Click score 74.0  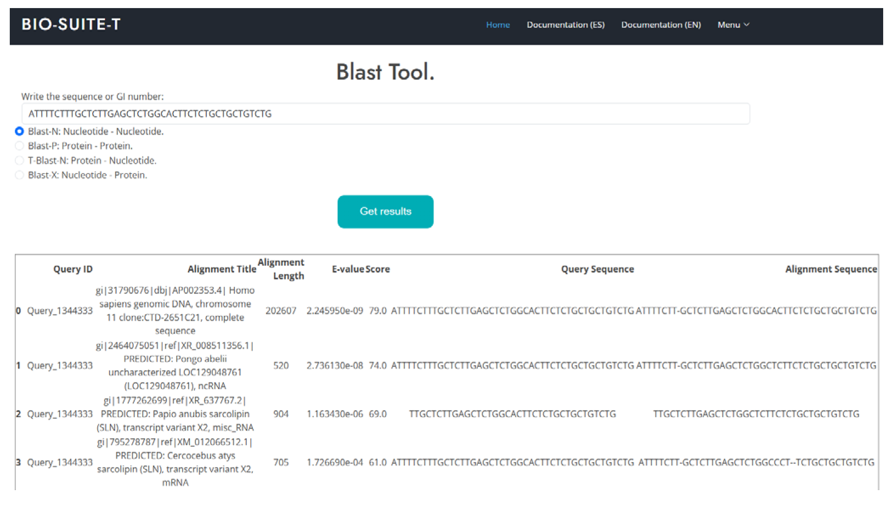coord(378,365)
